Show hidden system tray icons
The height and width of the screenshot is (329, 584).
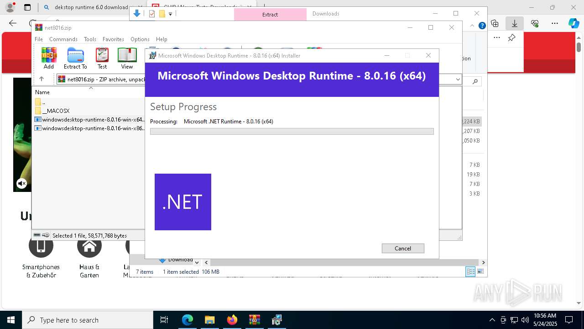coord(492,320)
